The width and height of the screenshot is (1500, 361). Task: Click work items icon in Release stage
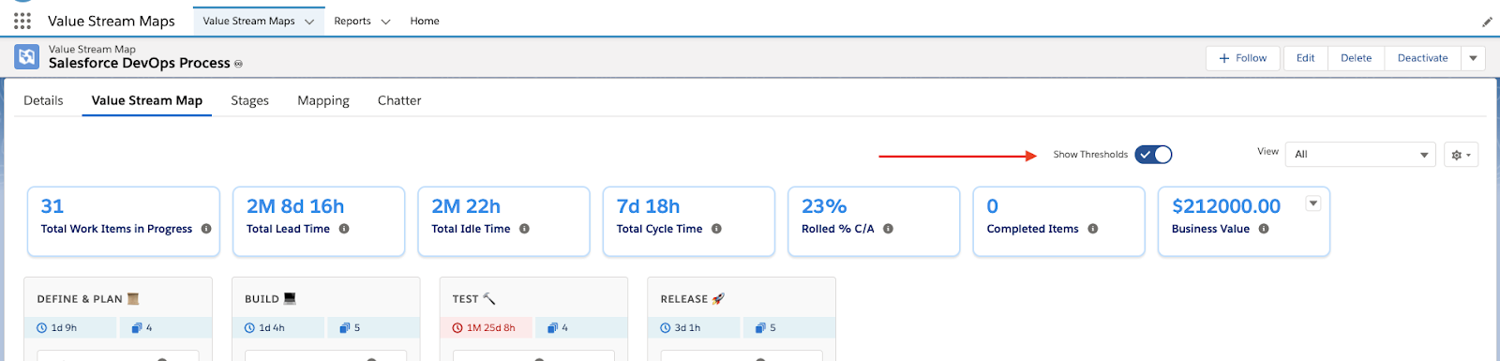pyautogui.click(x=760, y=328)
